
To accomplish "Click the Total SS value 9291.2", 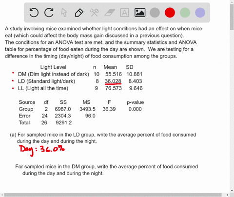I will tap(63, 122).
